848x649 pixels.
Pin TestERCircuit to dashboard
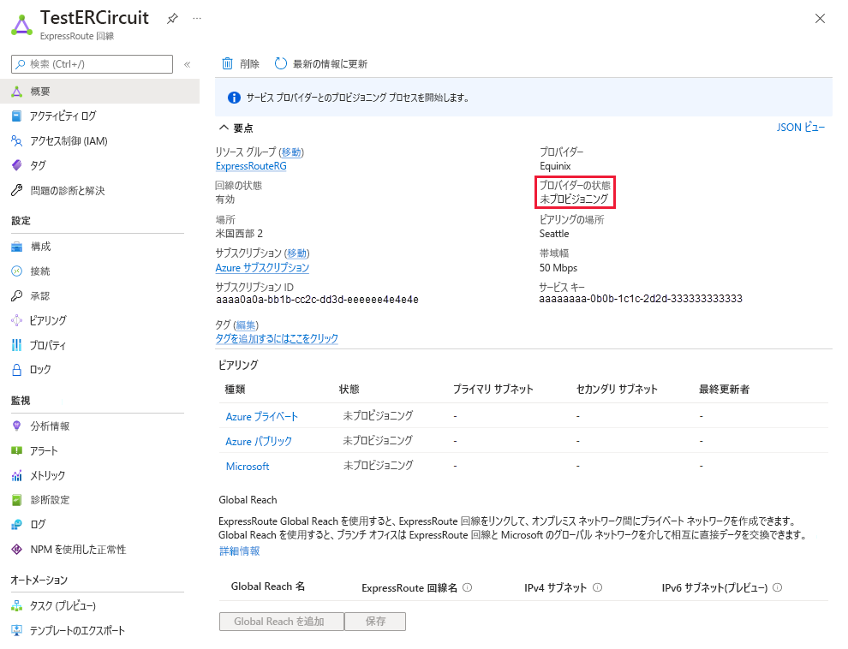(x=172, y=18)
